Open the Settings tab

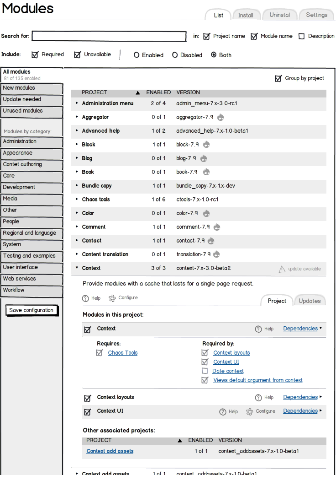click(316, 15)
